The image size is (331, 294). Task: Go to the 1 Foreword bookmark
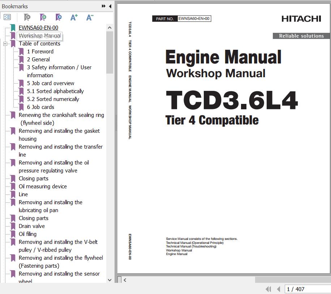tap(40, 52)
